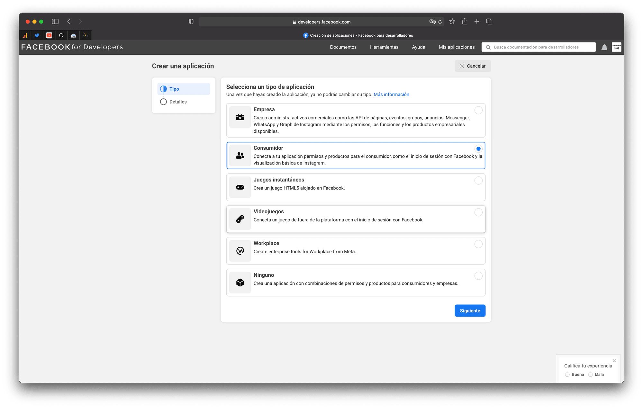Viewport: 643px width, 408px height.
Task: Click the Ninguno cube icon
Action: point(240,283)
